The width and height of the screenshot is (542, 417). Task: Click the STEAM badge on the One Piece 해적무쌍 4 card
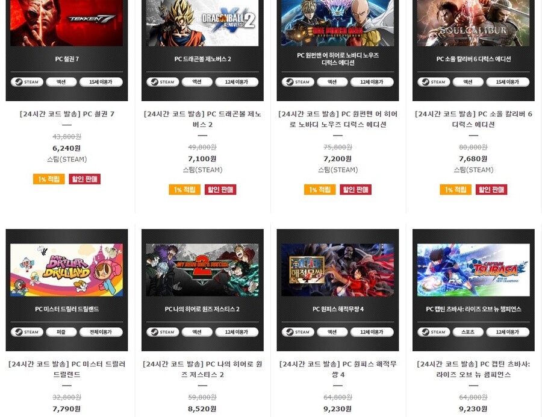click(298, 332)
